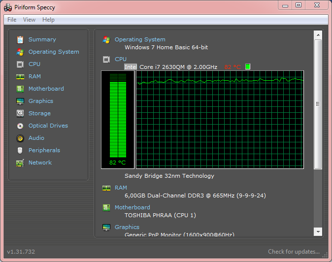Click the Summary clipboard icon in sidebar

[x=20, y=39]
